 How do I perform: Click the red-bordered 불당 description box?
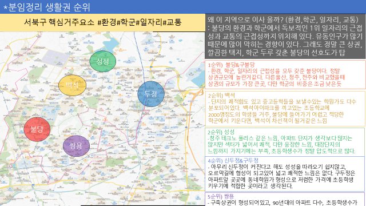tap(285, 75)
